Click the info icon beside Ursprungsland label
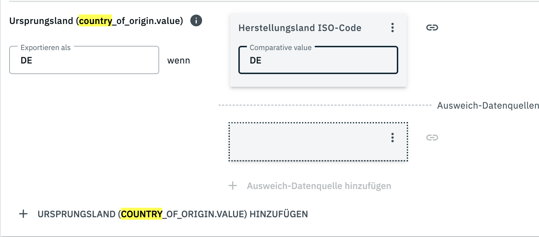Screen dimensions: 539x237 (x=196, y=21)
